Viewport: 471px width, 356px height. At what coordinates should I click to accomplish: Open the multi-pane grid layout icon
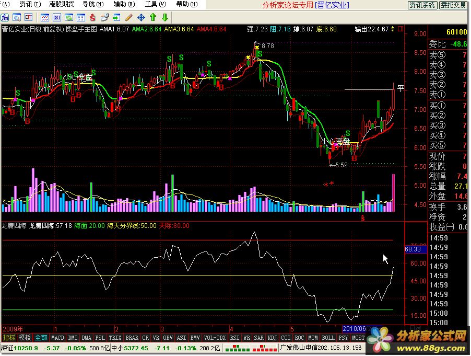point(80,18)
